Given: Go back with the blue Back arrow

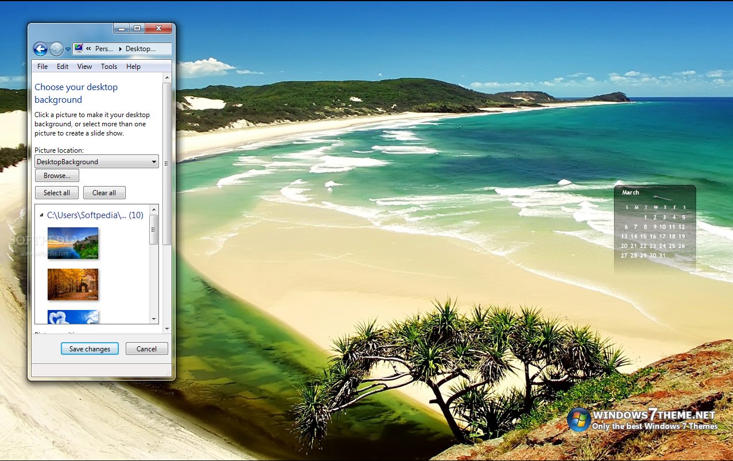Looking at the screenshot, I should click(x=40, y=49).
